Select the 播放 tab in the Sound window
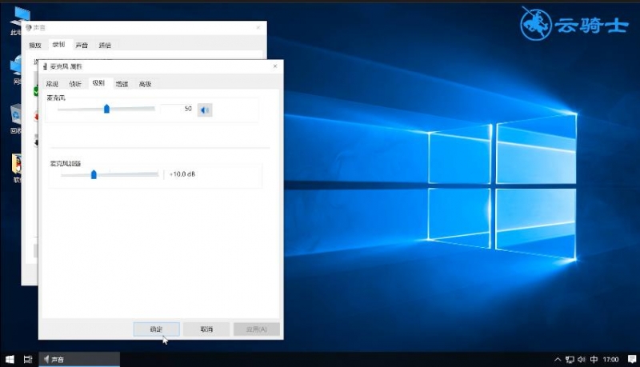Image resolution: width=640 pixels, height=367 pixels. coord(35,46)
